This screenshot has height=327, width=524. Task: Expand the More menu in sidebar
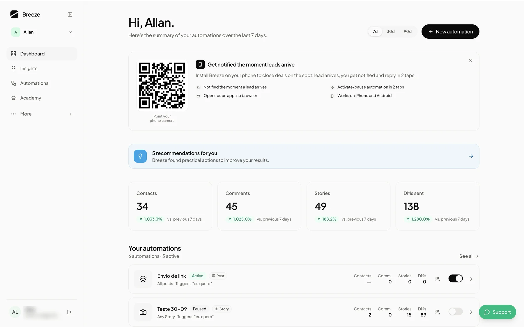[x=42, y=114]
